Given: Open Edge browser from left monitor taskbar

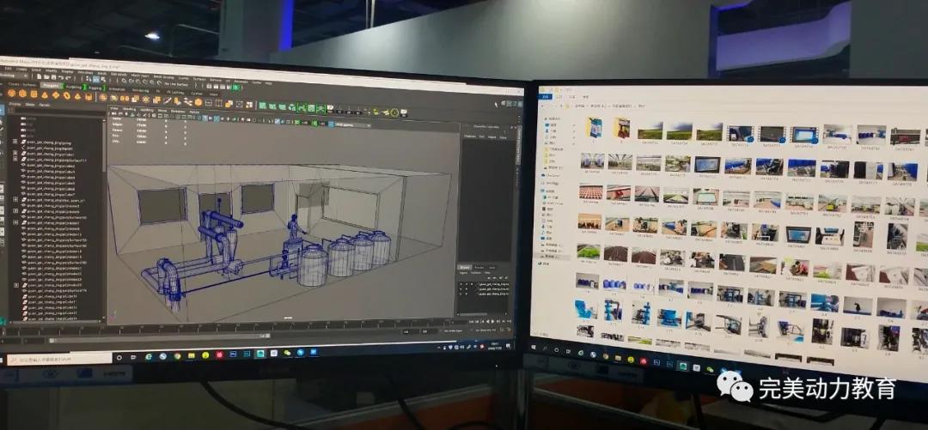Looking at the screenshot, I should (149, 357).
